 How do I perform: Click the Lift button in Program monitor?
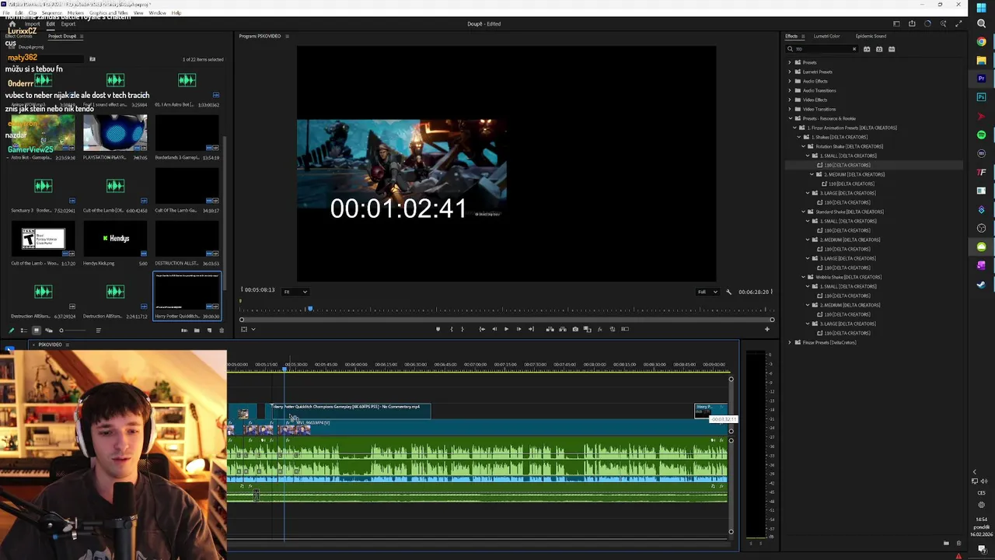coord(550,329)
